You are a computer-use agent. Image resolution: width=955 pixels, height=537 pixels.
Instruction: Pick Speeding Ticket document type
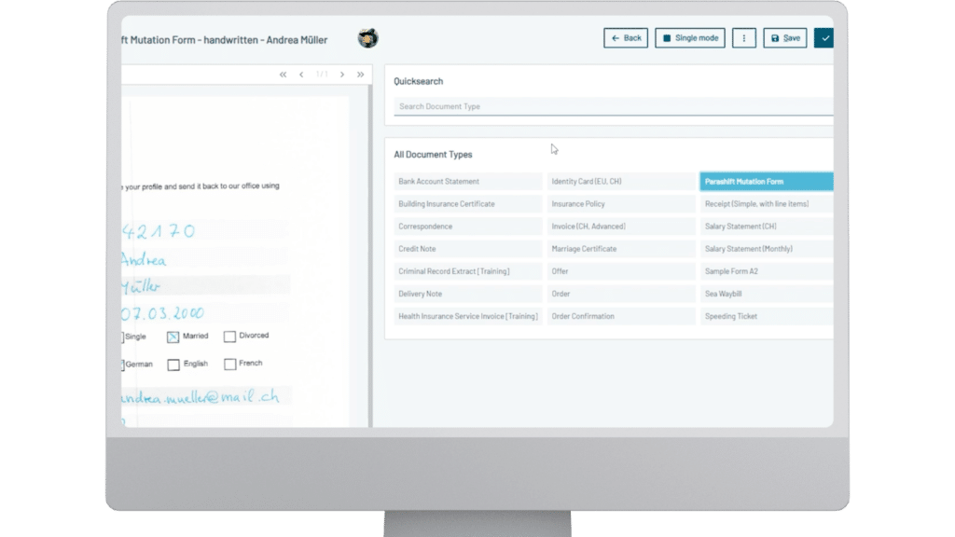coord(766,316)
